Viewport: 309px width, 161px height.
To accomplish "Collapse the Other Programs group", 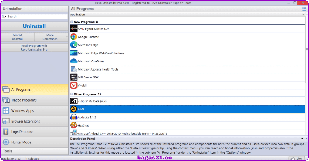I will click(72, 94).
